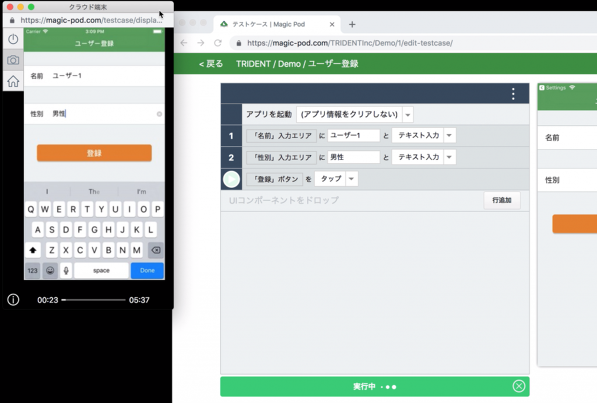
Task: Cancel the running test with the X icon
Action: pos(518,386)
